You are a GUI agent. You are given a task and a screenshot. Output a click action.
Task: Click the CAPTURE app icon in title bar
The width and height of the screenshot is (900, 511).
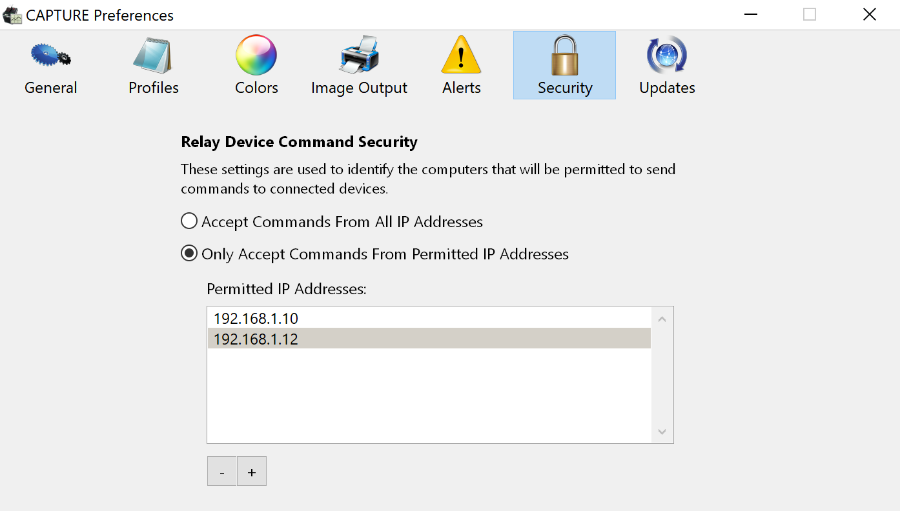point(13,15)
